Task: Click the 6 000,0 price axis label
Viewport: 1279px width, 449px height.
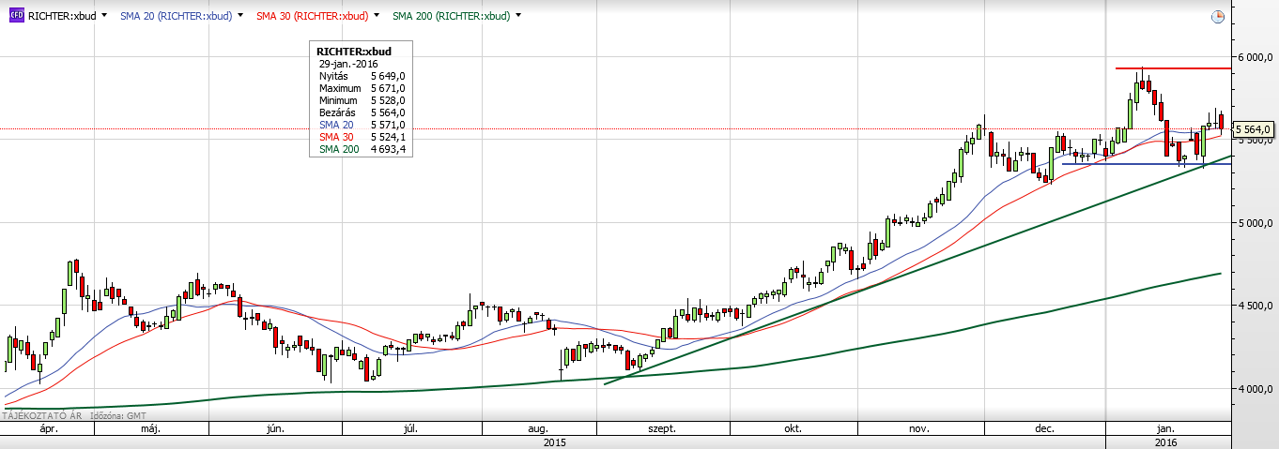Action: pos(1256,57)
